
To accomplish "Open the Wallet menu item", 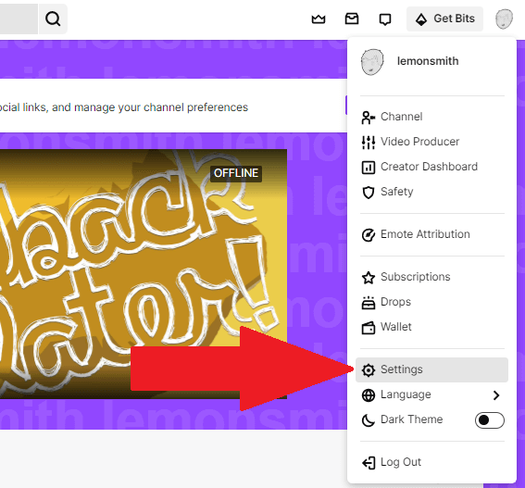I will point(431,327).
